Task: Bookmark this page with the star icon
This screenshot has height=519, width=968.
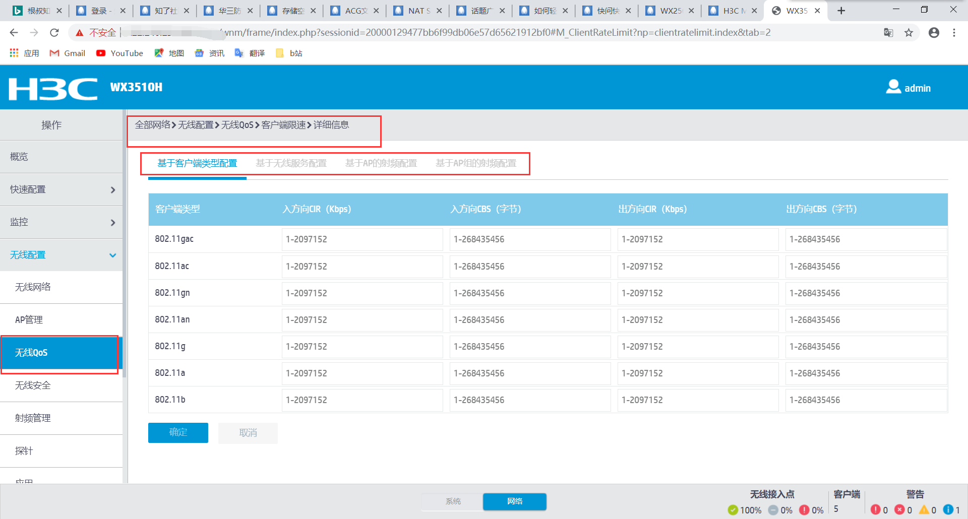Action: point(909,33)
